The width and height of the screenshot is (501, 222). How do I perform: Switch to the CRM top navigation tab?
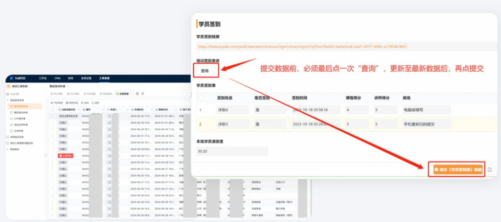(57, 78)
